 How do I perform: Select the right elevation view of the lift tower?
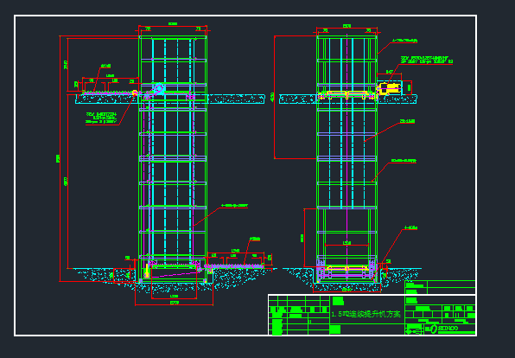(347, 159)
